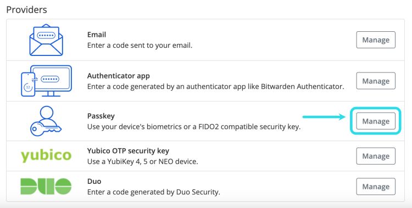Select the Yubico OTP security key title
Screen dimensions: 412x208
point(128,151)
